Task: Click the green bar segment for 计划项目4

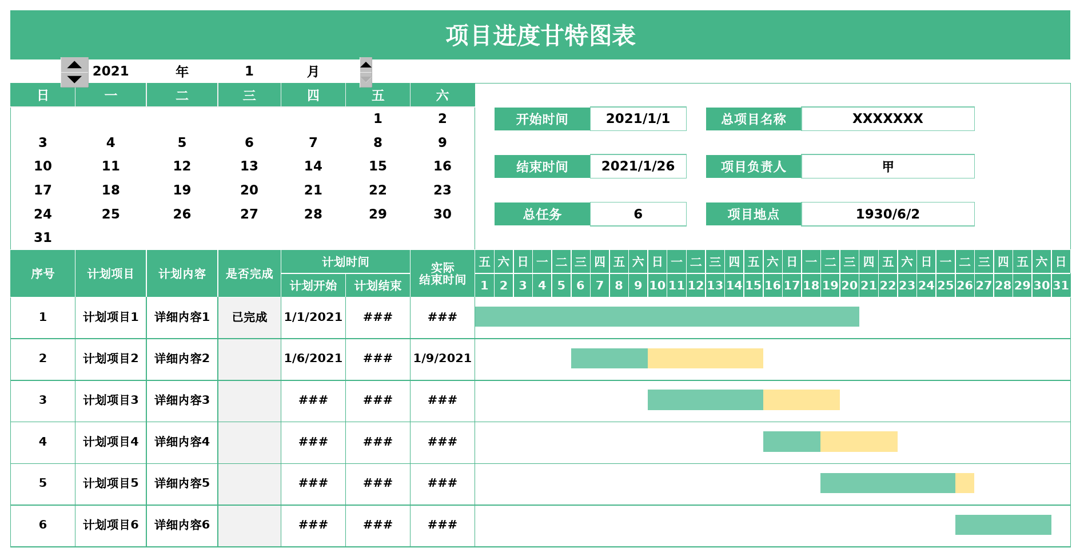Action: (792, 442)
